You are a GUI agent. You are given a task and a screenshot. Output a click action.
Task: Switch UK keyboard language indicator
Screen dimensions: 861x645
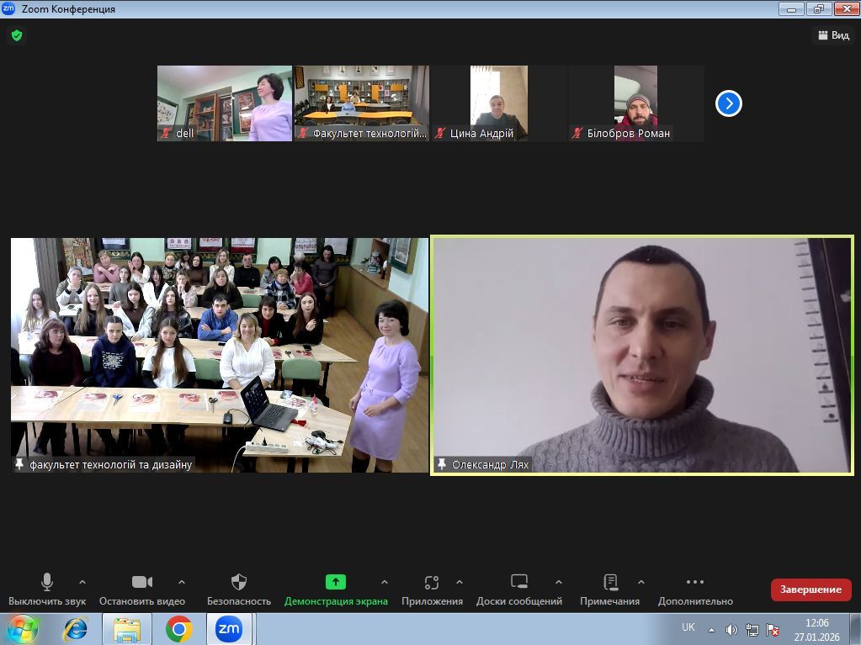pos(688,627)
